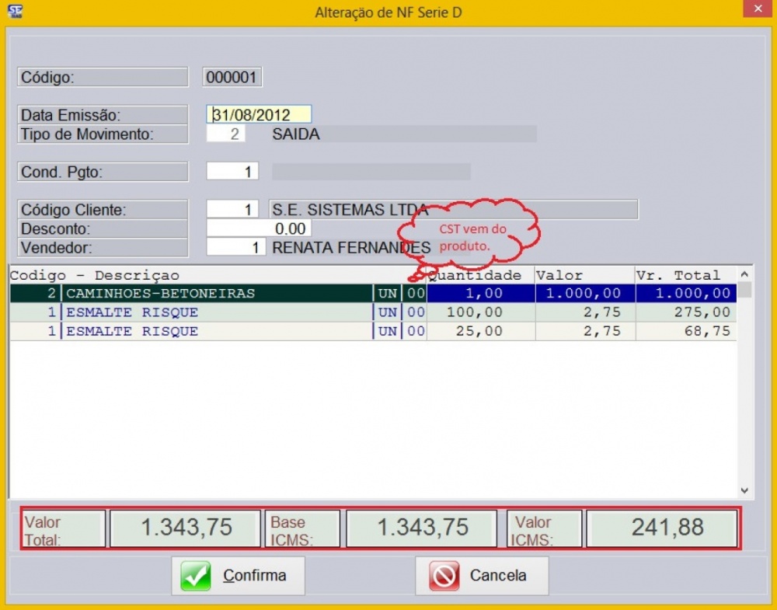Click the scrollbar down arrow on item list
777x610 pixels.
coord(744,490)
